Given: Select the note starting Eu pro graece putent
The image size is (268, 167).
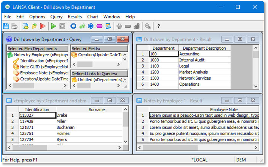Looking at the screenshot, I should pos(204,133).
